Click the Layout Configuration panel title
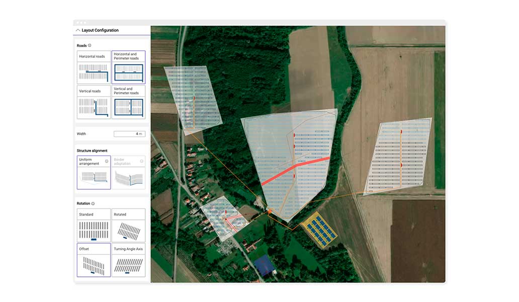The width and height of the screenshot is (519, 302). [x=100, y=30]
